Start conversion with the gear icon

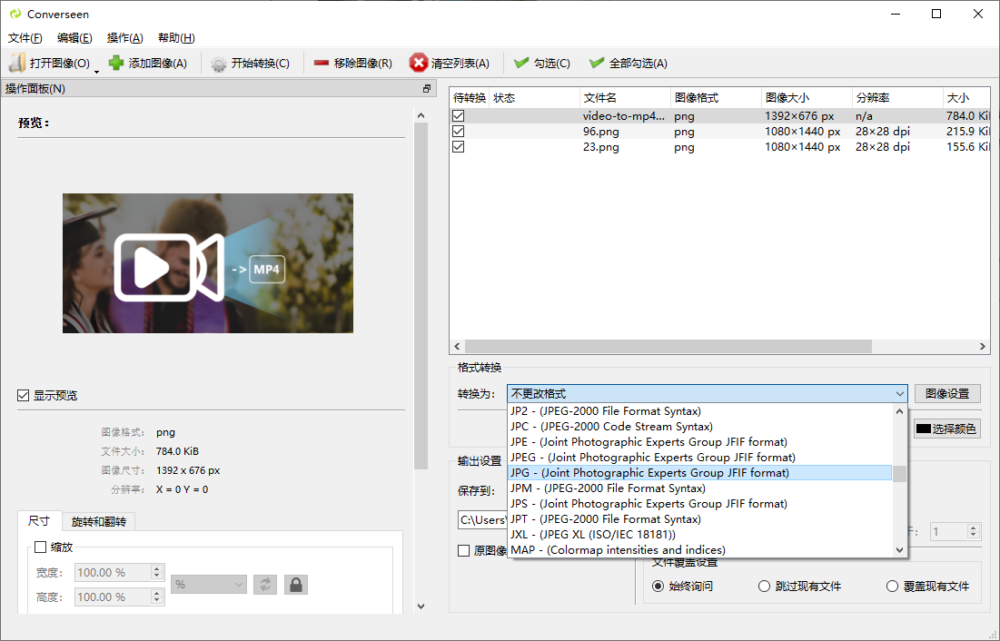pos(219,64)
